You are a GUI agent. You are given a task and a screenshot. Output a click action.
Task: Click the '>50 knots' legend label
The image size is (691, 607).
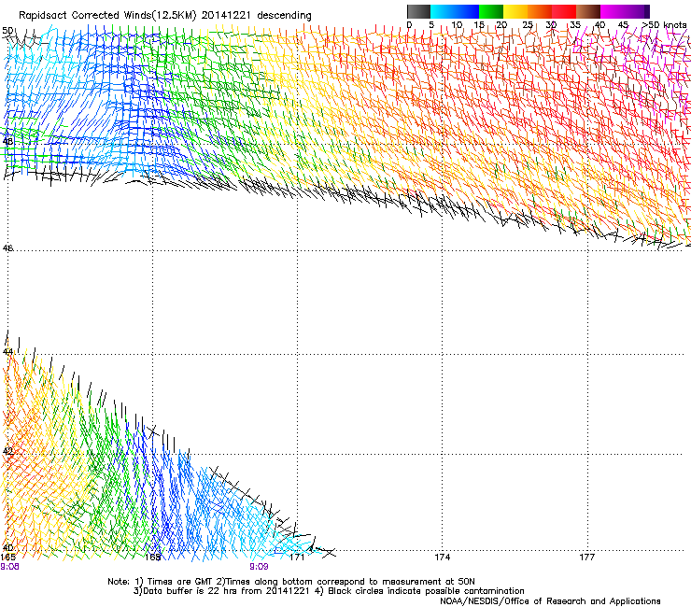[x=665, y=24]
